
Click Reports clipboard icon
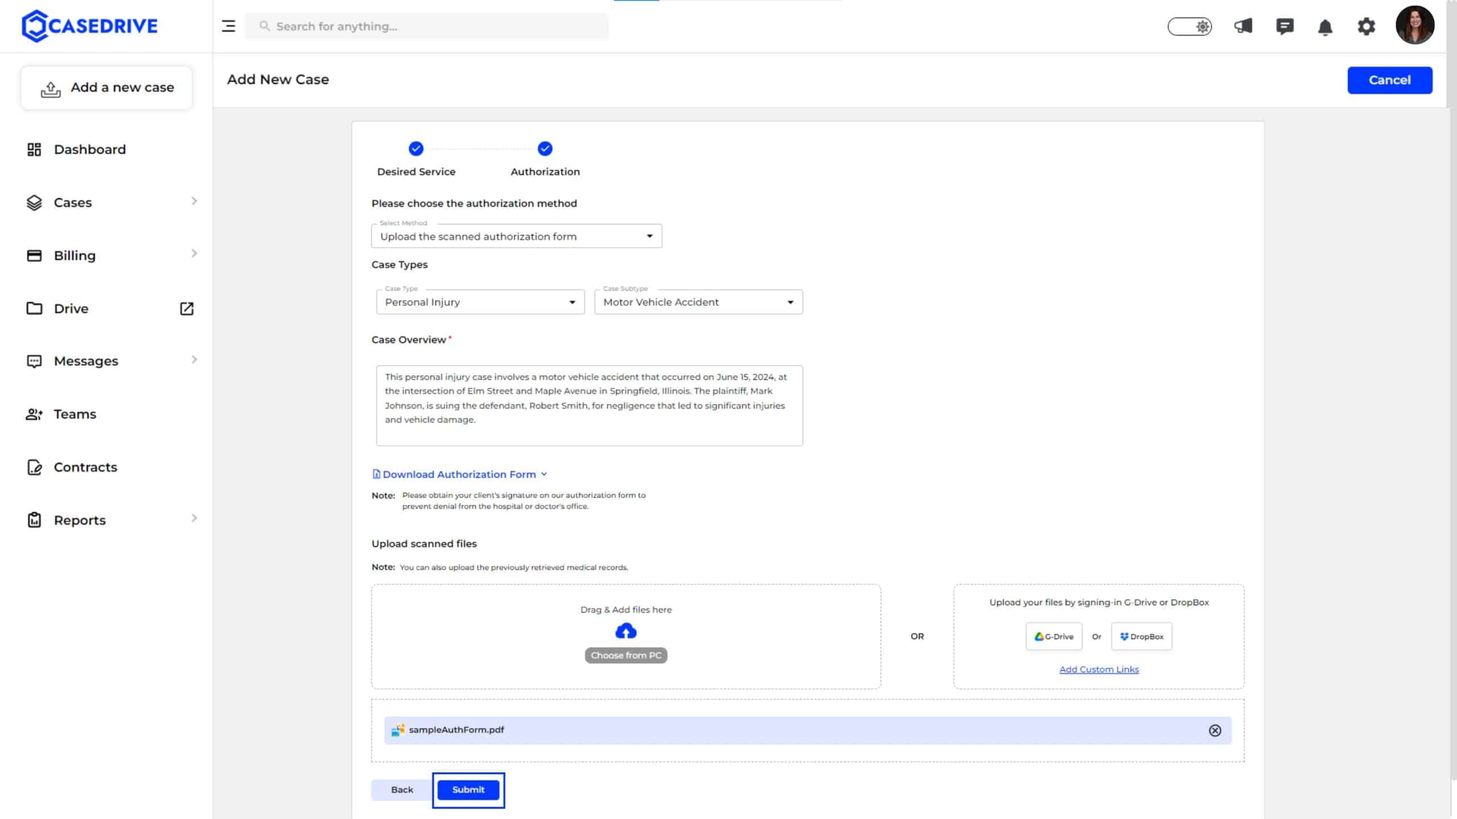point(34,520)
